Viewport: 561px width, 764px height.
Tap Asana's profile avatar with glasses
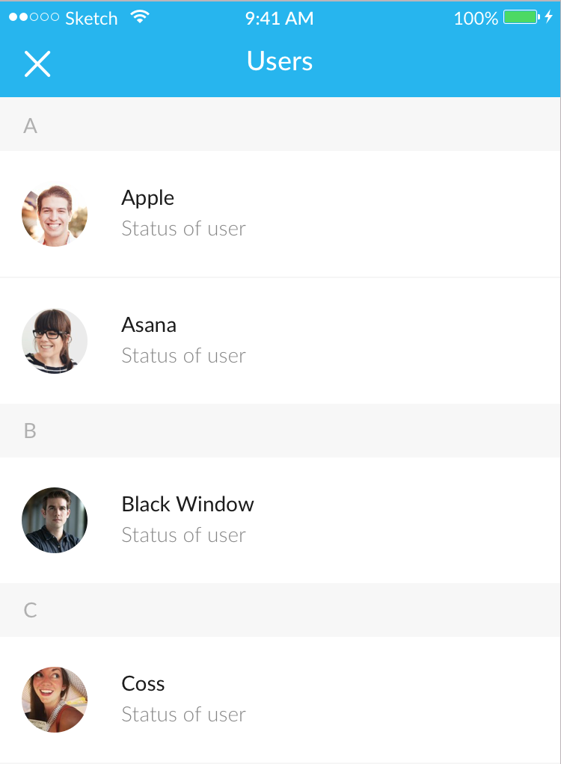point(55,341)
